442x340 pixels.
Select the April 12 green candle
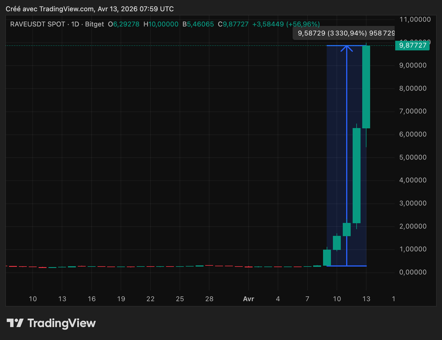click(x=356, y=175)
